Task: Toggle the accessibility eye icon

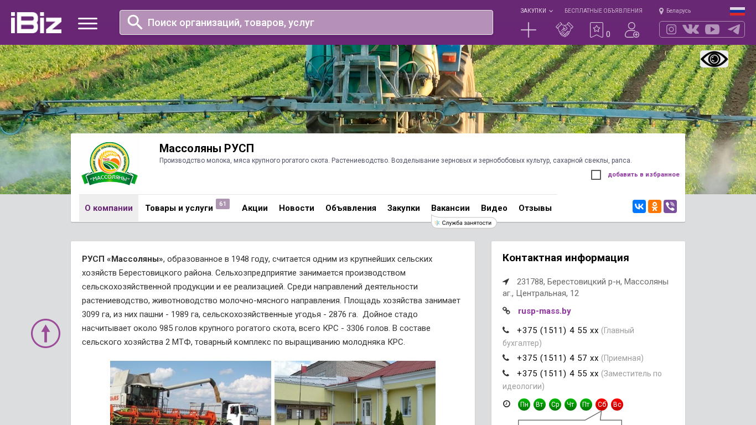Action: click(x=714, y=59)
